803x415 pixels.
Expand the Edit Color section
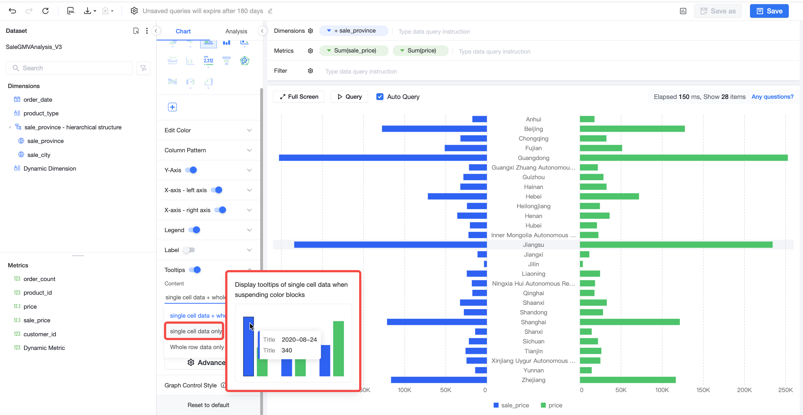pos(208,130)
